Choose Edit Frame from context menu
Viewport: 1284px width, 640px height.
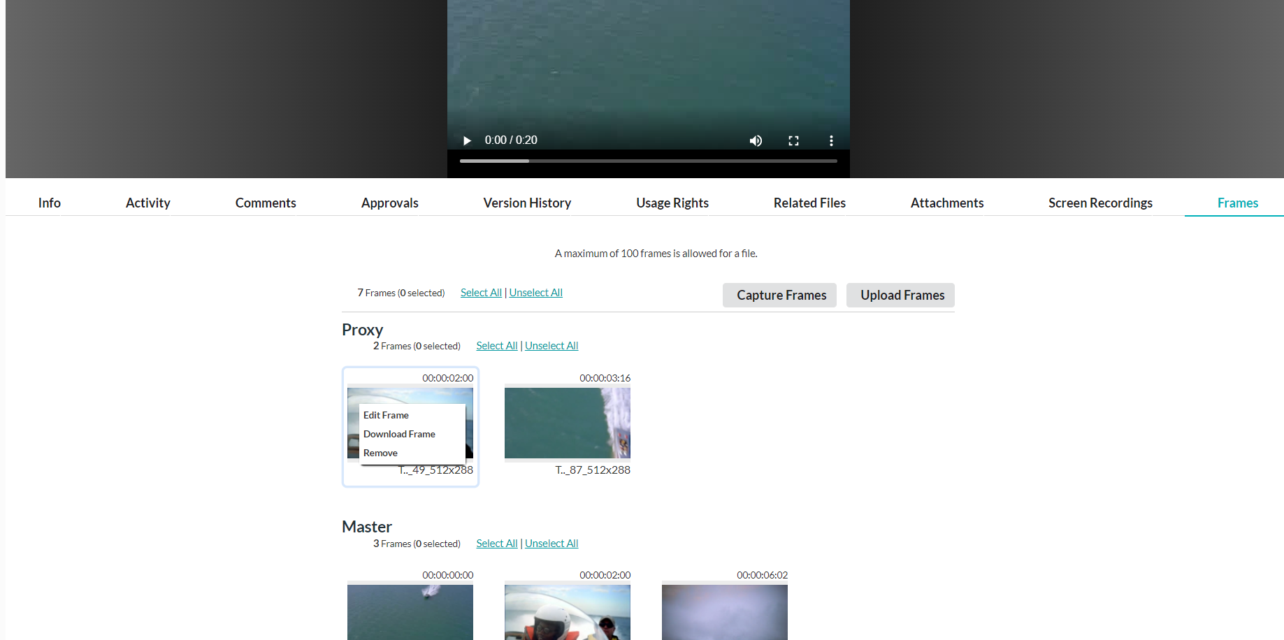tap(386, 415)
